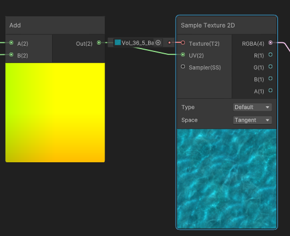Screen dimensions: 290x236
Task: Select the Sample Texture 2D node title
Action: tap(208, 25)
